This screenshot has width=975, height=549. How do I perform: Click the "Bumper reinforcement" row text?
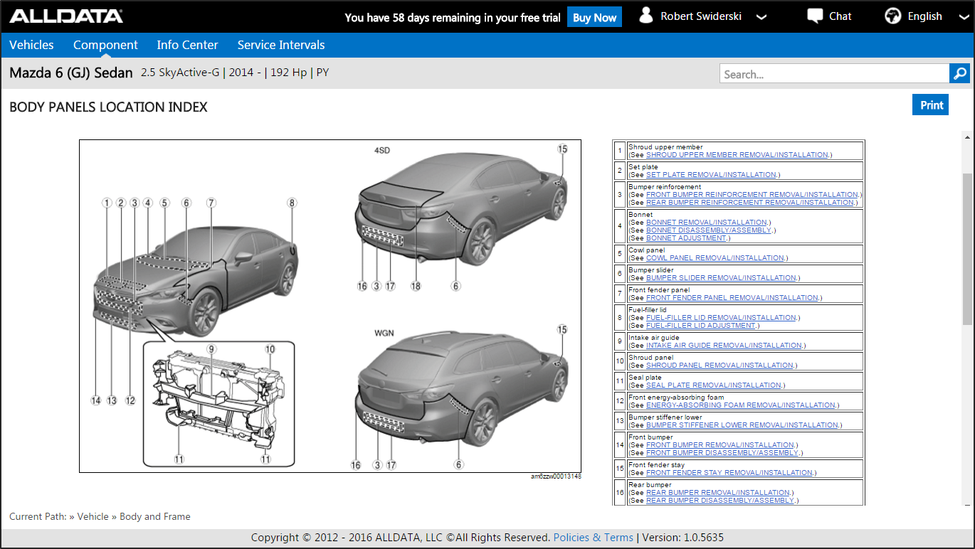pos(665,187)
